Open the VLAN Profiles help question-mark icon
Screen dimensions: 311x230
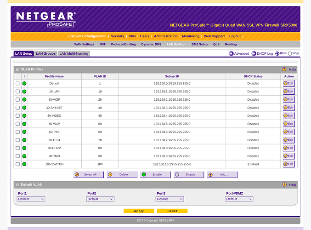pos(284,69)
